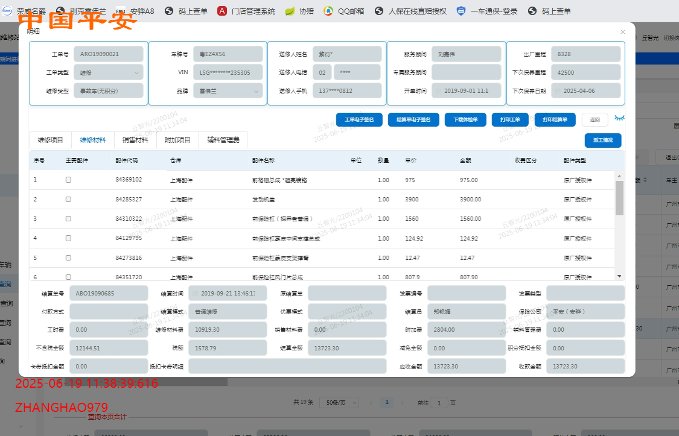This screenshot has height=436, width=679.
Task: Check the 主要配件 box for part 84351720
Action: (68, 277)
